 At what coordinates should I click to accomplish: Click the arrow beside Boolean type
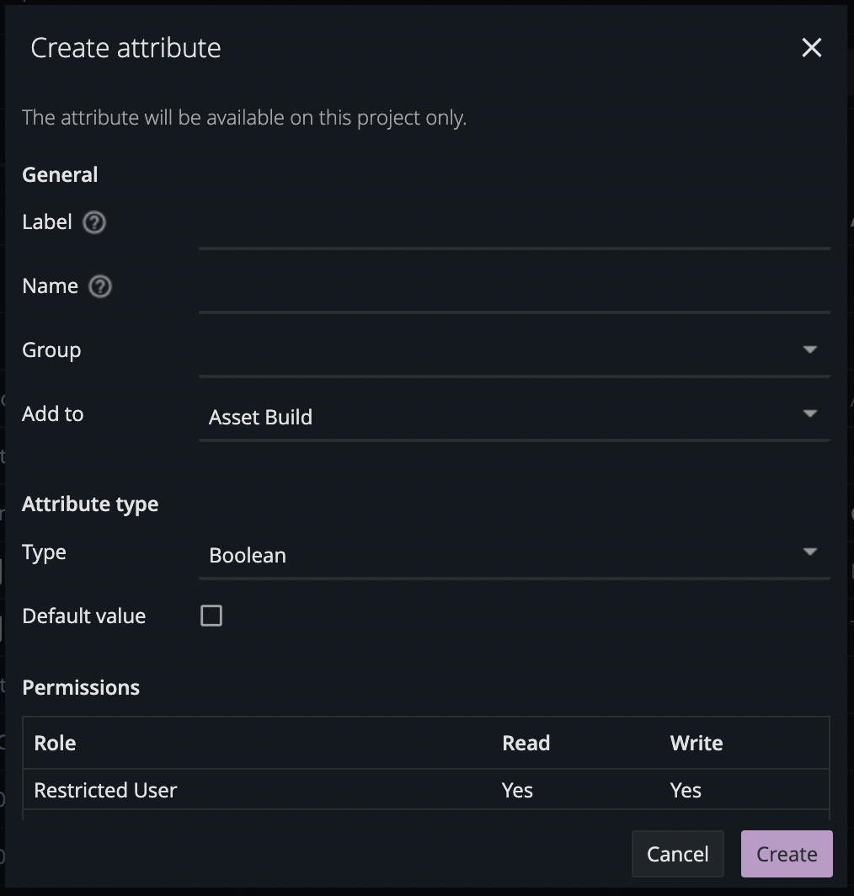810,552
